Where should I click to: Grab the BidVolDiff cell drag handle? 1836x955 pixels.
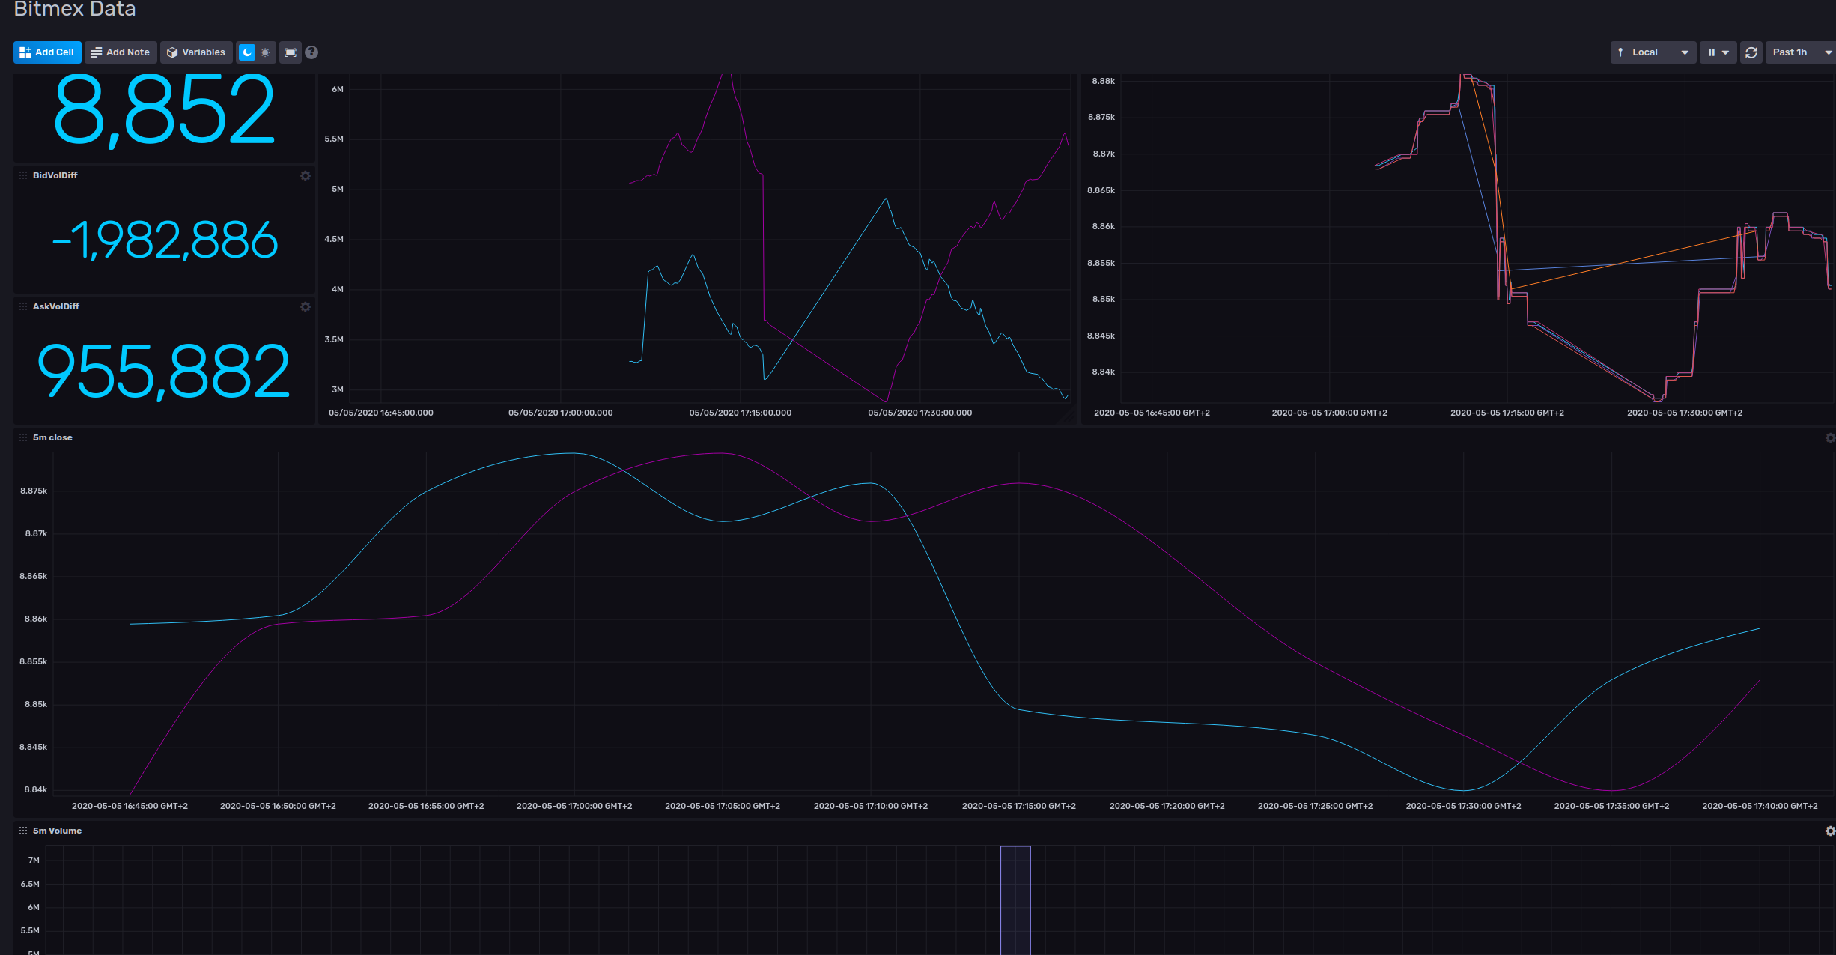[23, 175]
